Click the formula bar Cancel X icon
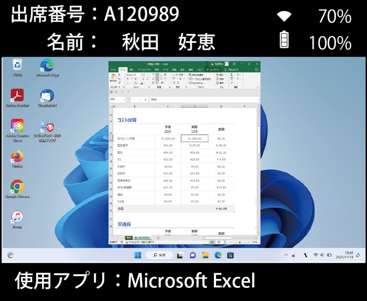This screenshot has width=367, height=301. coord(134,99)
